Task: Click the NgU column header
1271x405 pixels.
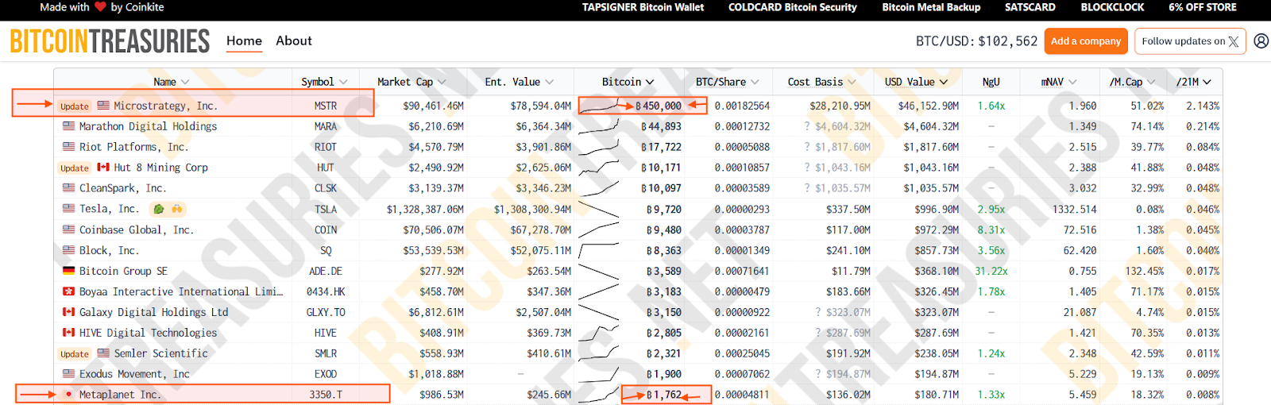Action: [991, 82]
